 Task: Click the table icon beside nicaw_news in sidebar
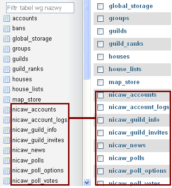tap(7, 151)
